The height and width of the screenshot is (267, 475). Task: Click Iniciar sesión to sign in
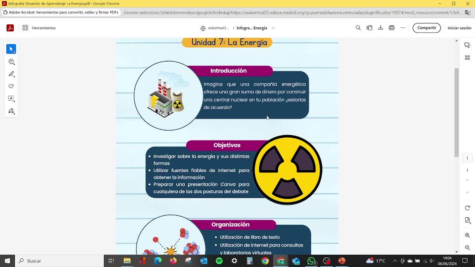459,28
